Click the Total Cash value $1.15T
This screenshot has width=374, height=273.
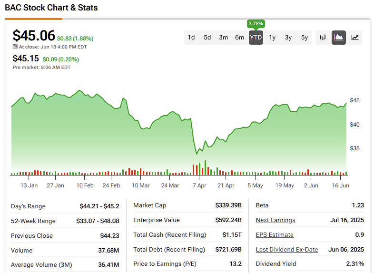tap(232, 235)
